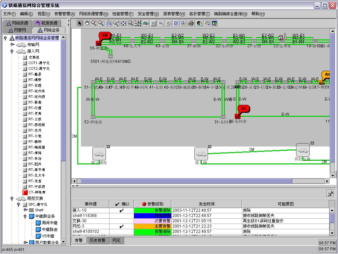
Task: Click the printer icon in toolbar
Action: [191, 23]
